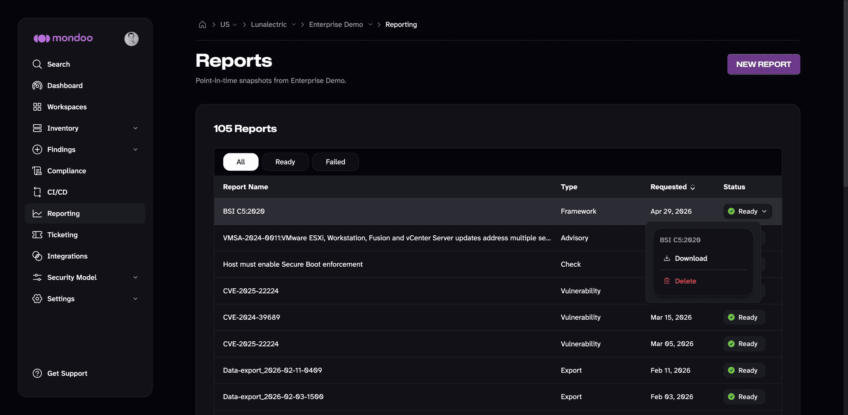Click the Enterprise Demo breadcrumb text
The height and width of the screenshot is (415, 848).
click(x=336, y=24)
